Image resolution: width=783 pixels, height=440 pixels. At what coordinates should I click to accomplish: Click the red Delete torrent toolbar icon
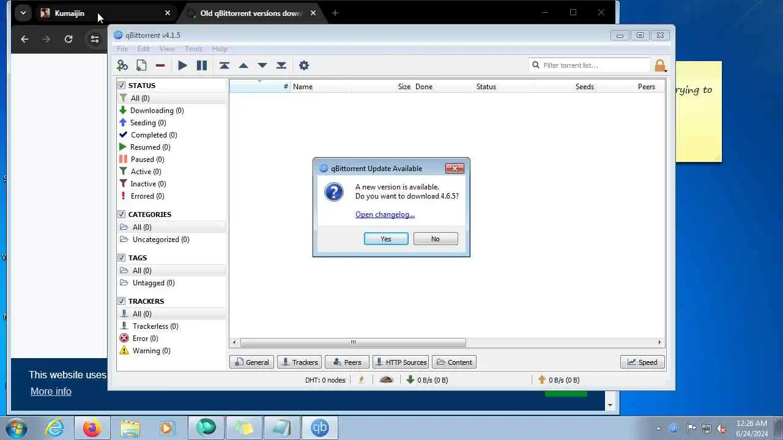point(160,65)
